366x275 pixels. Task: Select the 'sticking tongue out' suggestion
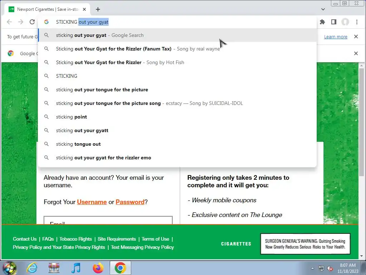(177, 144)
